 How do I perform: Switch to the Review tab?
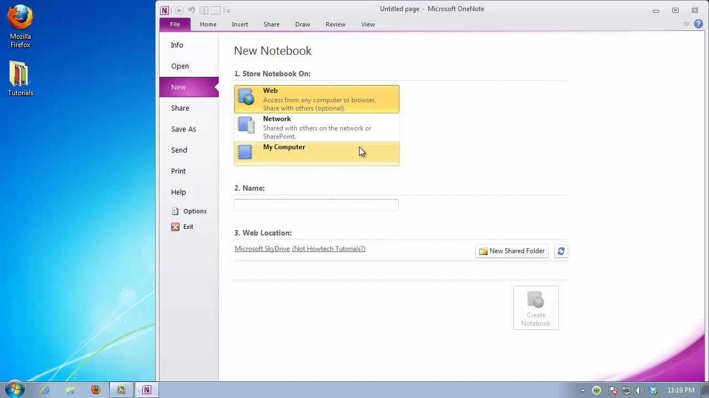pos(336,24)
